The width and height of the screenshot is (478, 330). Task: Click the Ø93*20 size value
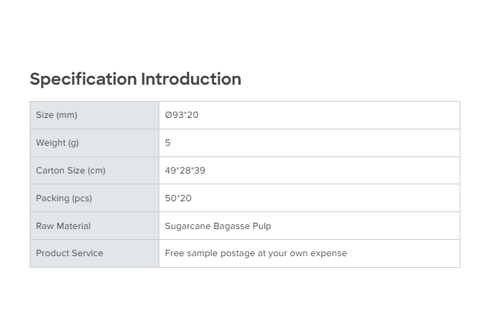pos(182,115)
